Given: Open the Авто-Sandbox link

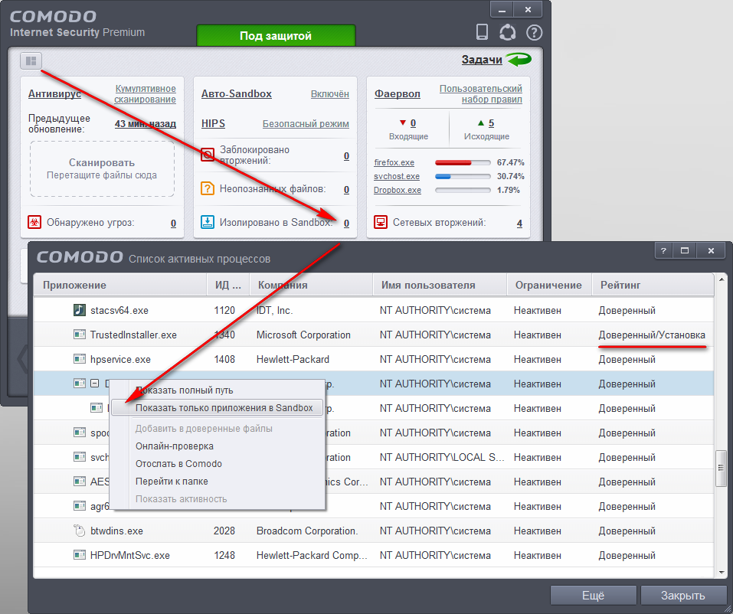Looking at the screenshot, I should pyautogui.click(x=237, y=93).
